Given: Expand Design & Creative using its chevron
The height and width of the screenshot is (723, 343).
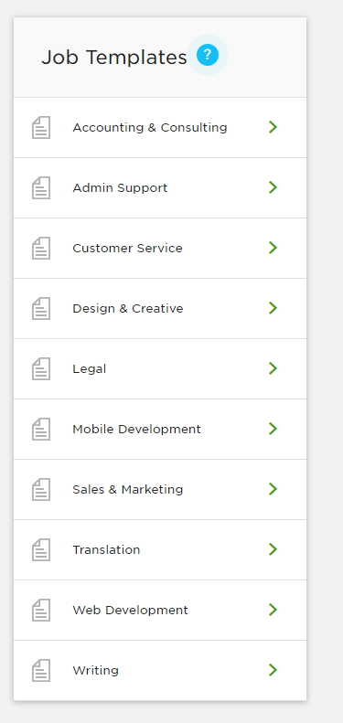Looking at the screenshot, I should tap(273, 308).
